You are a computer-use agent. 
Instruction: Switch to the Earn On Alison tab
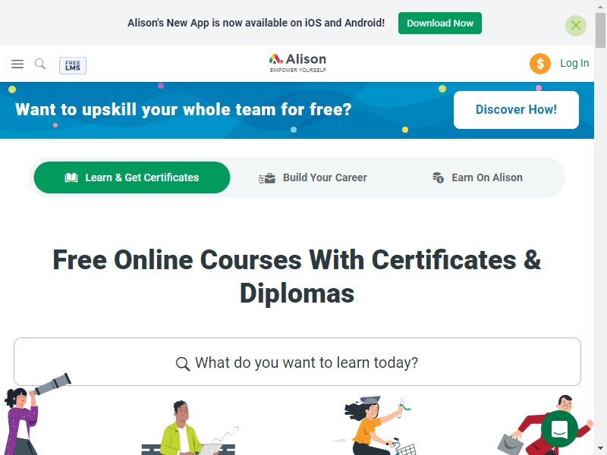point(477,177)
